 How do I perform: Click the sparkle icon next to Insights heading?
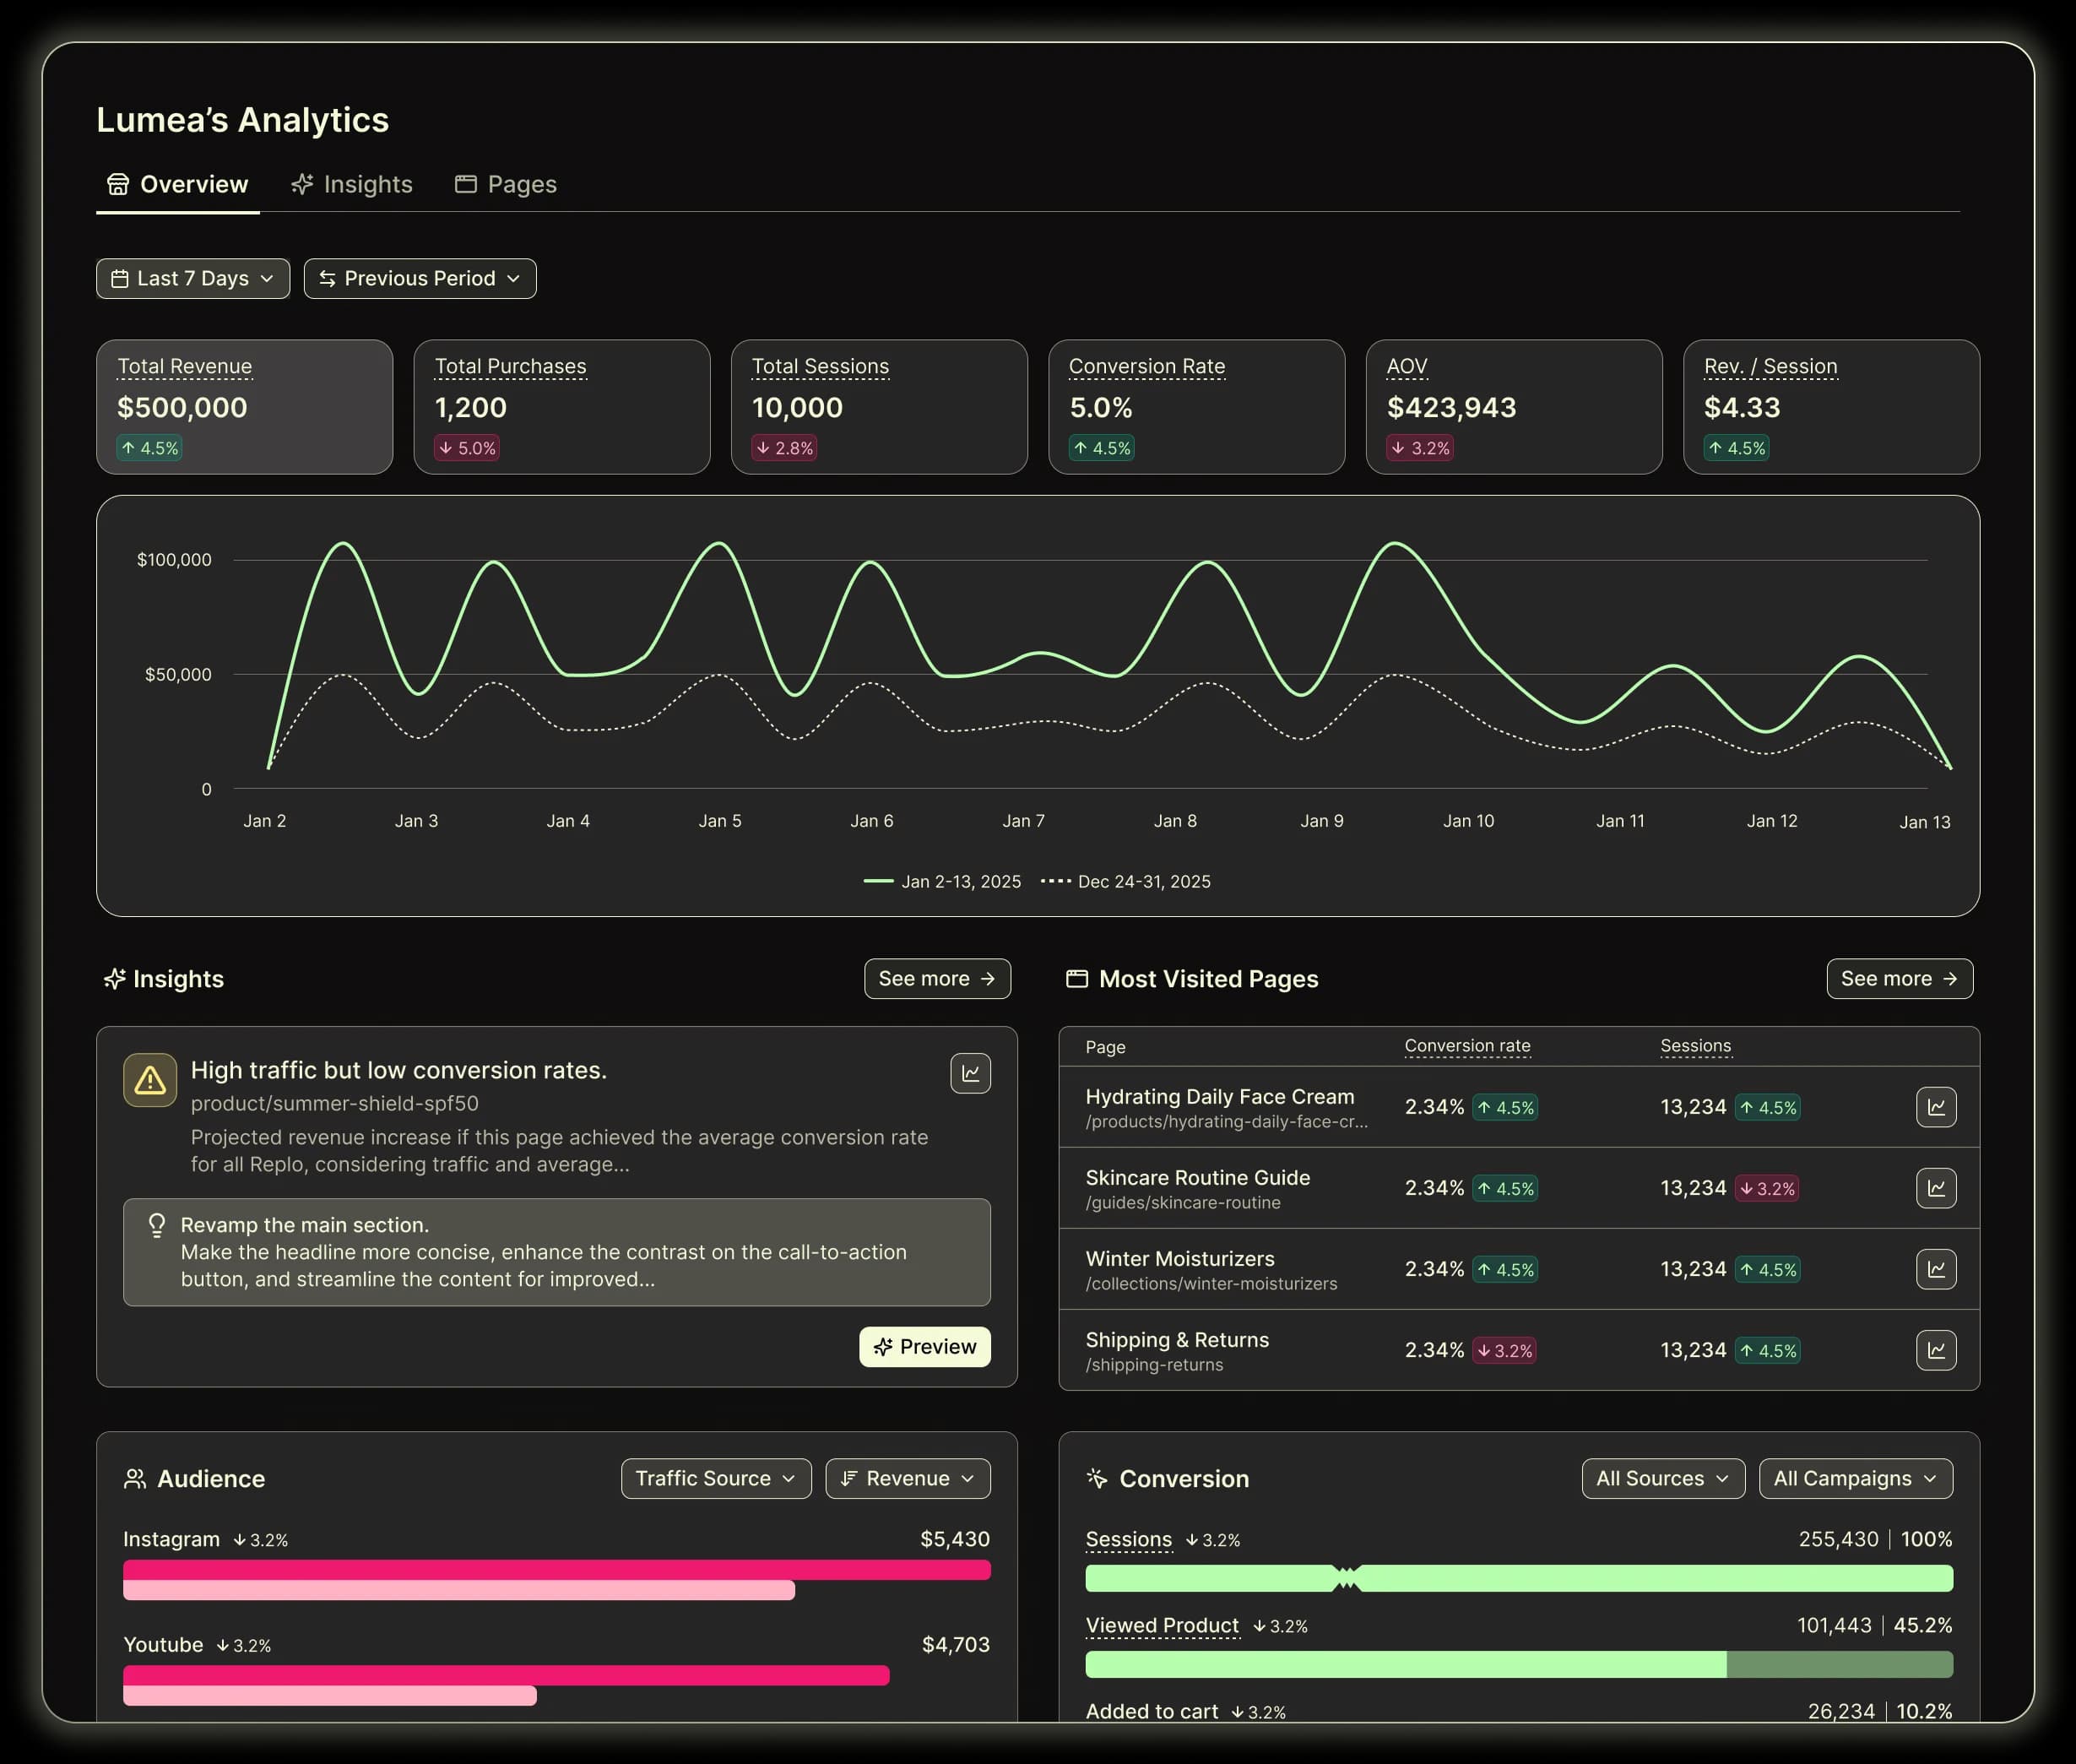(x=115, y=979)
